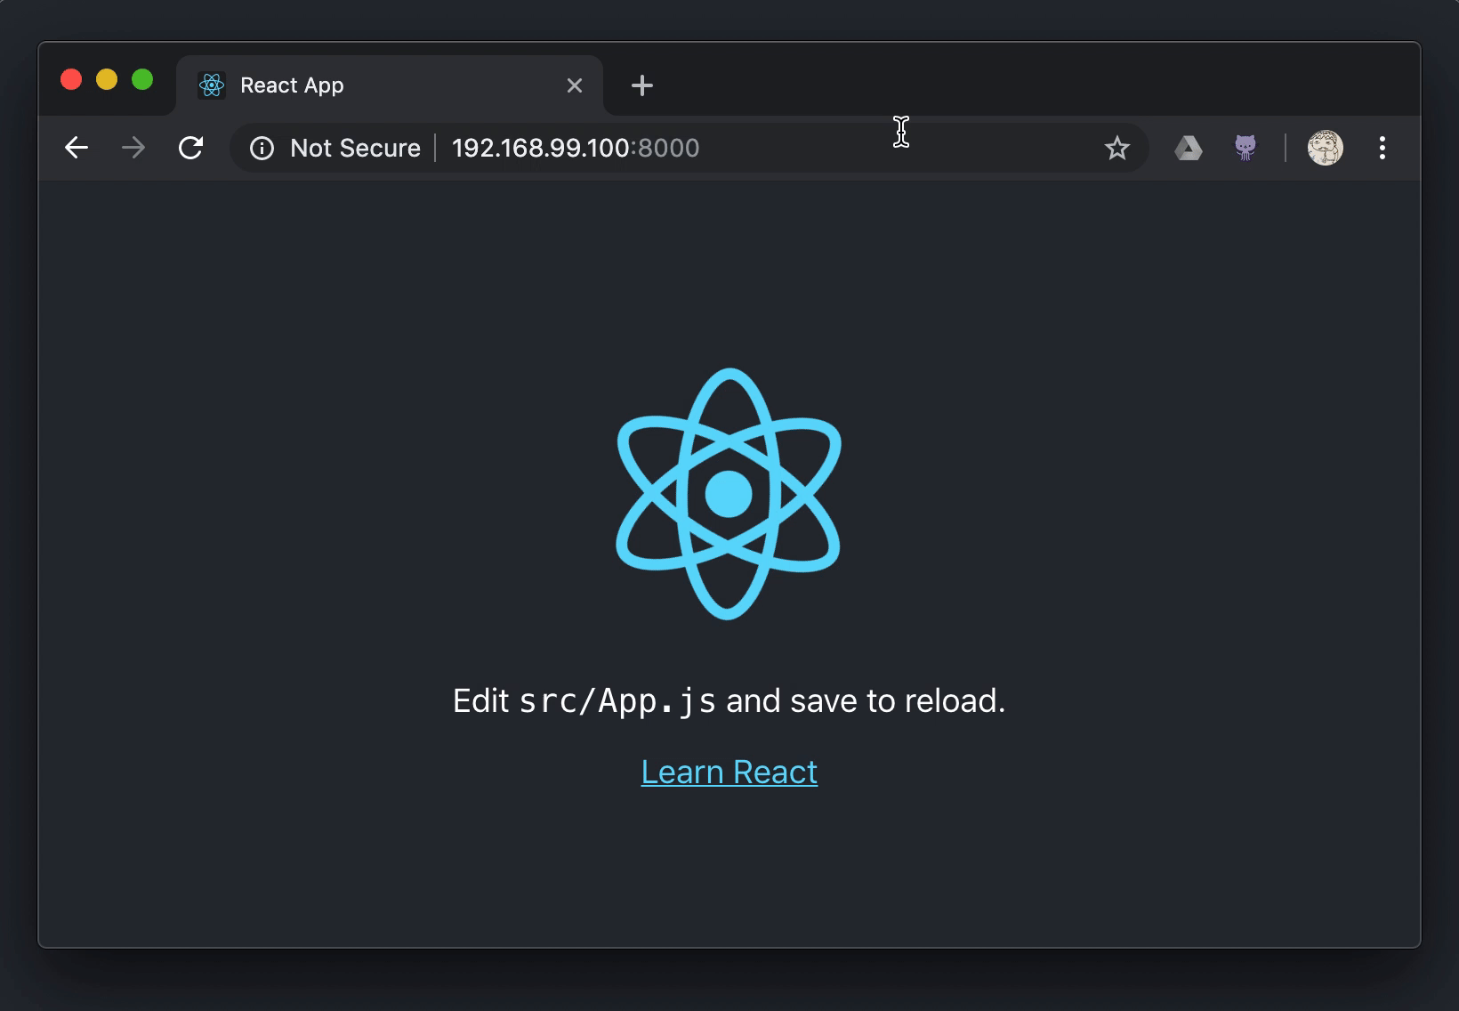Maximize the window with the green button
Screen dimensions: 1459x1011
coord(142,80)
